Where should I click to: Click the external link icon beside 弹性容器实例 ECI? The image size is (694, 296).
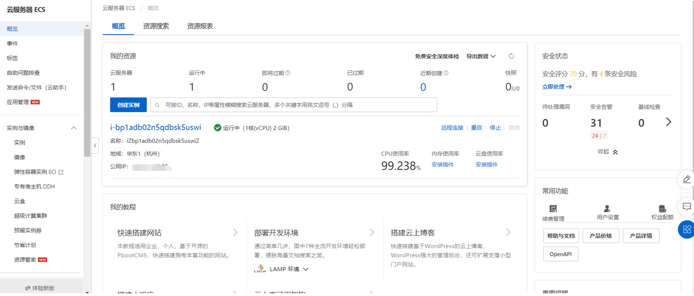tap(61, 172)
